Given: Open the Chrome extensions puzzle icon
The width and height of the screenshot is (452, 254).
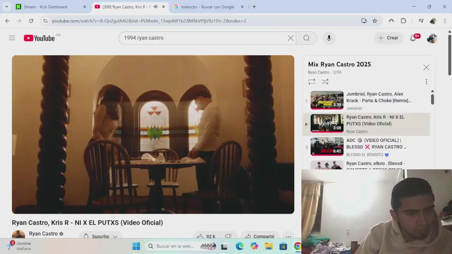Looking at the screenshot, I should click(404, 21).
